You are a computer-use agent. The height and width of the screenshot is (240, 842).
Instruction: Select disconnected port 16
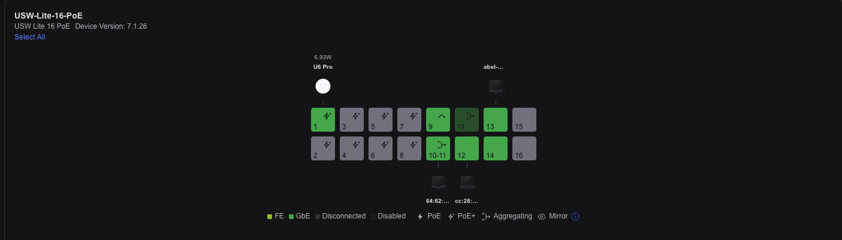pos(524,148)
